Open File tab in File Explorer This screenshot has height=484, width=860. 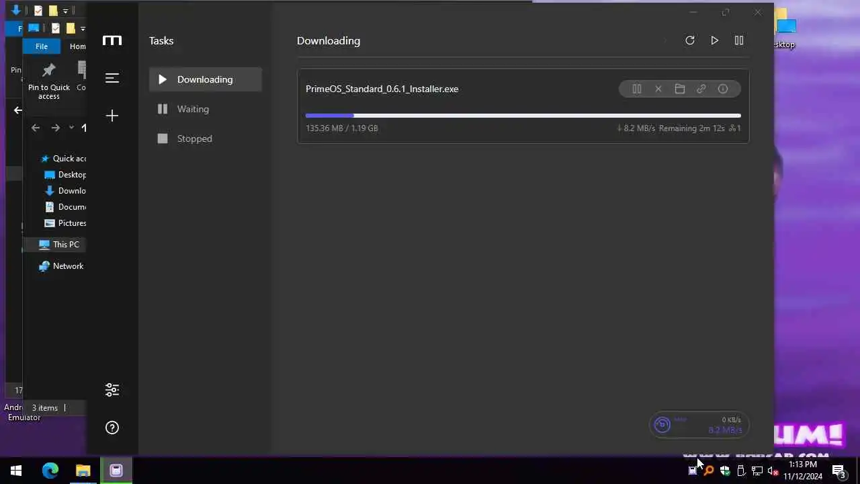(x=42, y=46)
